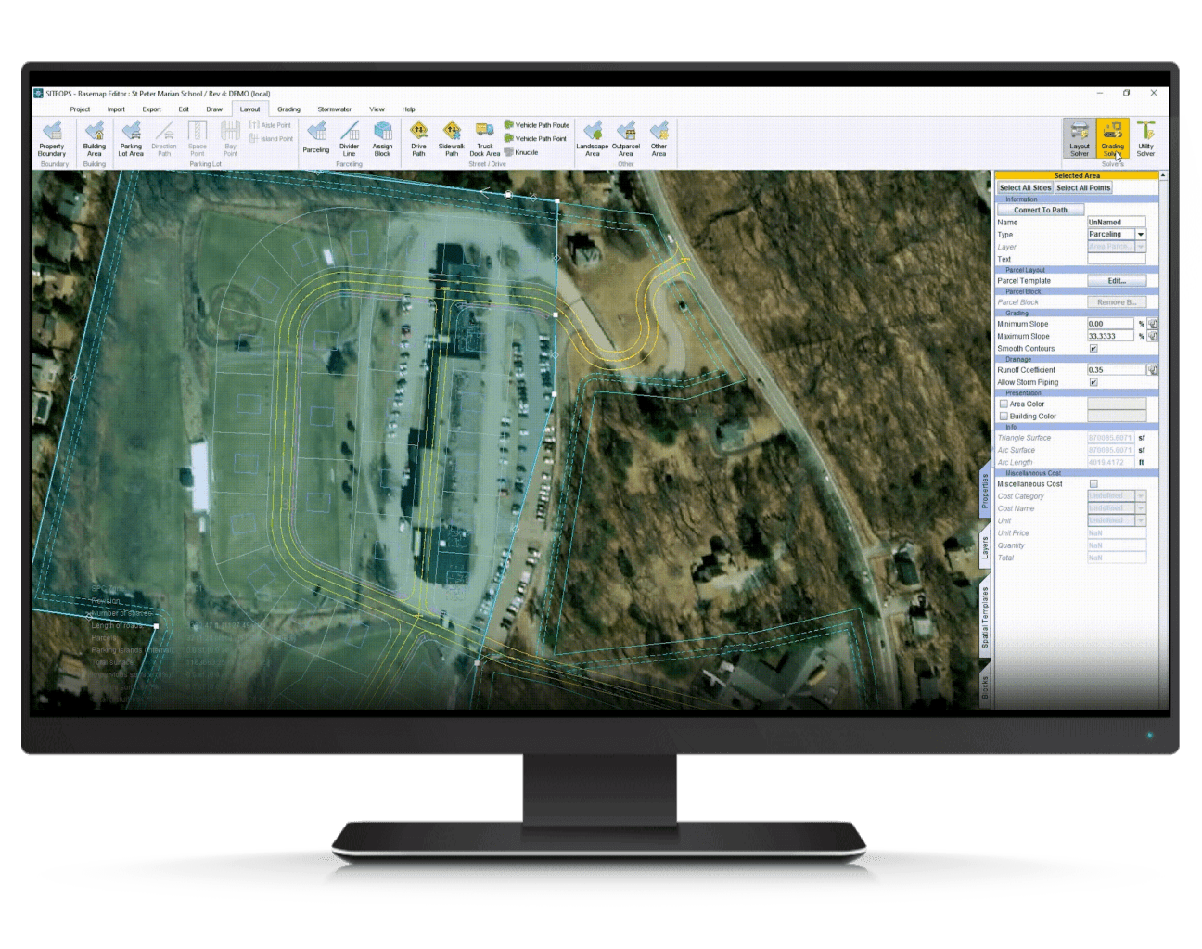Image resolution: width=1202 pixels, height=949 pixels.
Task: Select the Parking Lot Area tool
Action: 131,139
